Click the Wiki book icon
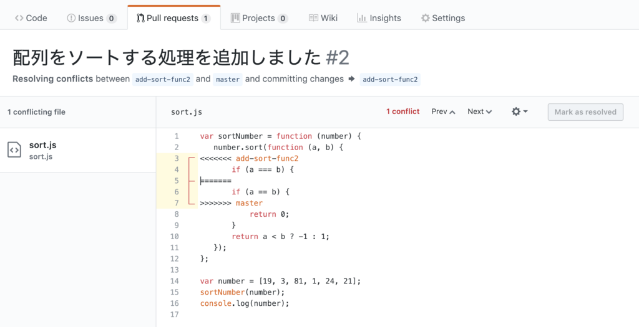 pos(313,18)
